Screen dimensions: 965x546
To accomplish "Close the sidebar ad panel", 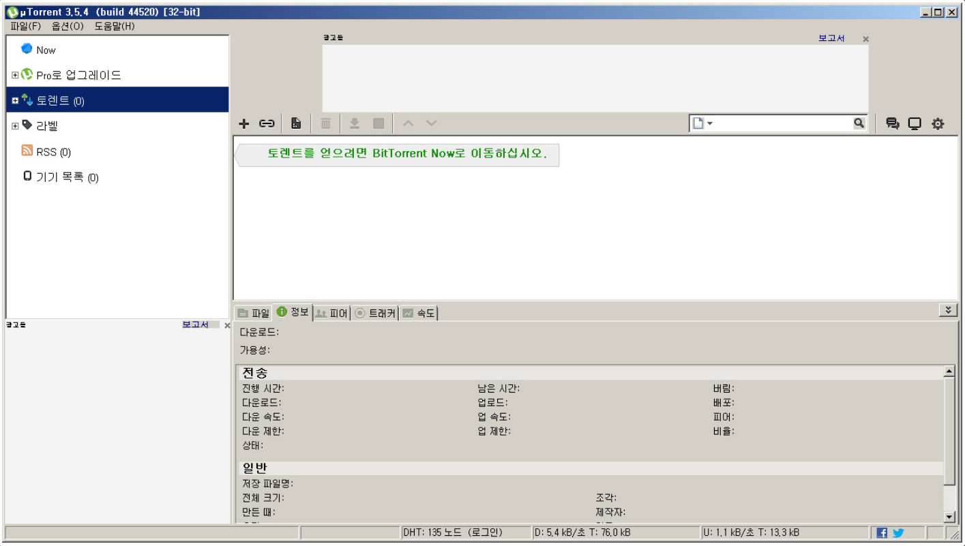I will tap(227, 325).
